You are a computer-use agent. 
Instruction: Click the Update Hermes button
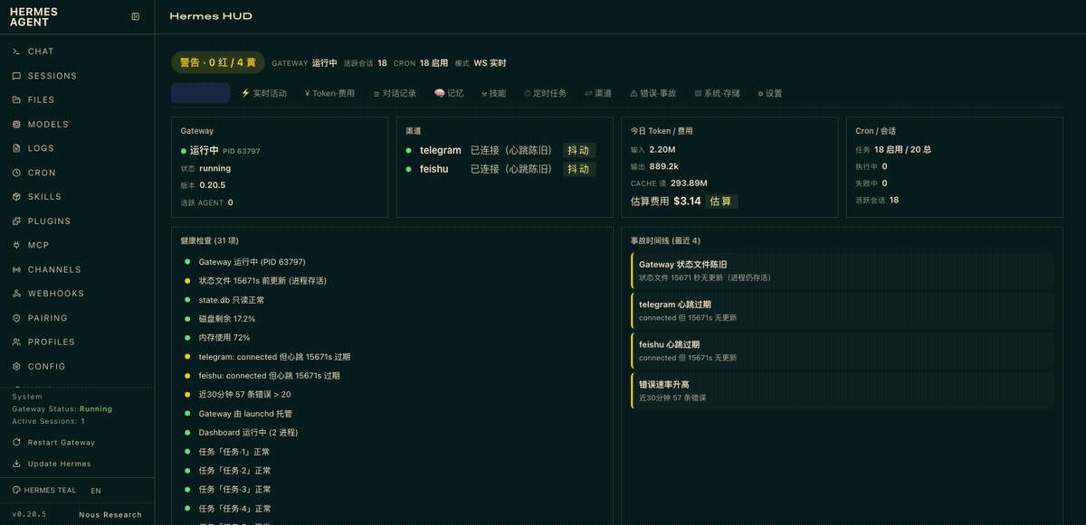52,464
